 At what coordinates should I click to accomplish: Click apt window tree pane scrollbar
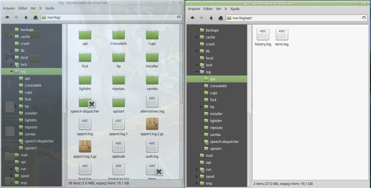coord(249,150)
